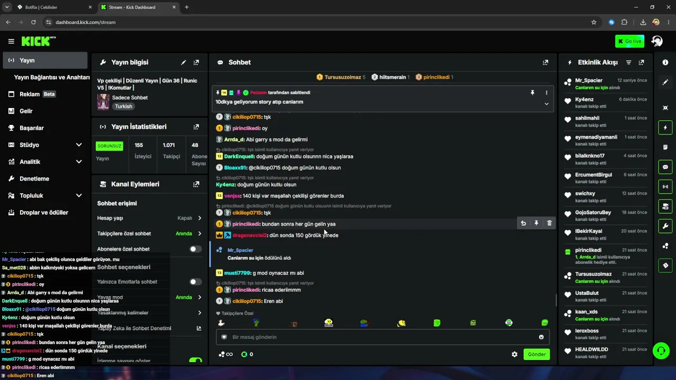Toggle Yalnızca Emotlarla sohbet switch
The image size is (676, 380).
[x=195, y=282]
